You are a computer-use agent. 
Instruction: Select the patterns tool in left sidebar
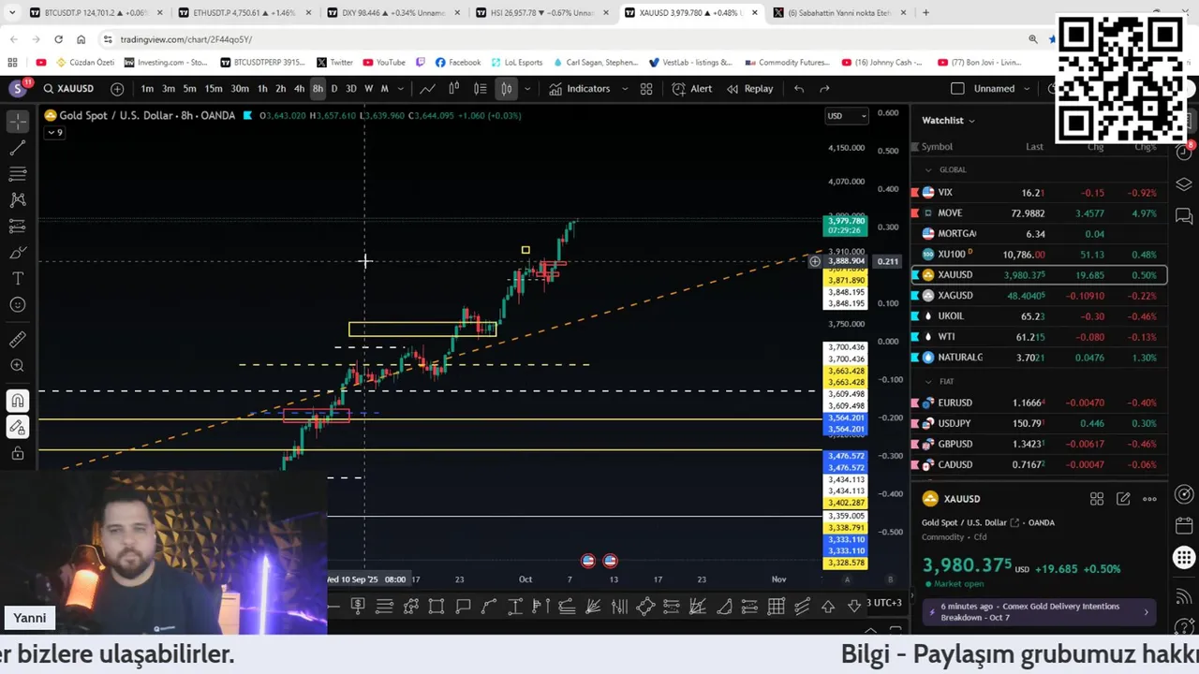[x=18, y=199]
